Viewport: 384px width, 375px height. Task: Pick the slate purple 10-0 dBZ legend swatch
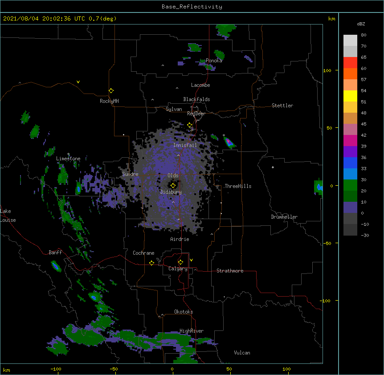[350, 208]
